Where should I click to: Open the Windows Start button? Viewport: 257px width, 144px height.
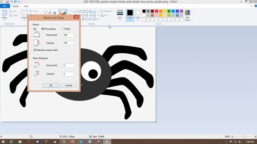tap(3, 142)
